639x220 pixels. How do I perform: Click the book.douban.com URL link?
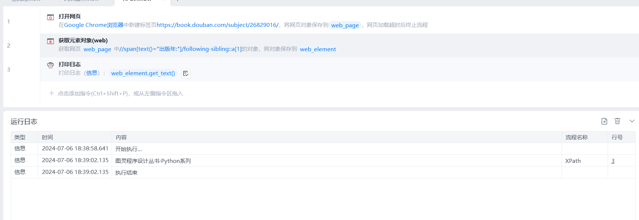click(x=217, y=25)
